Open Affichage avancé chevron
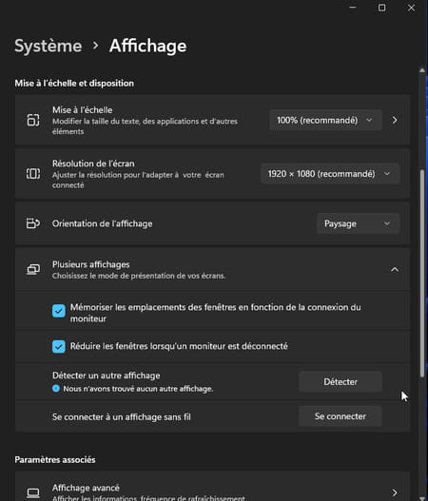Viewport: 428px width, 501px height. (395, 492)
